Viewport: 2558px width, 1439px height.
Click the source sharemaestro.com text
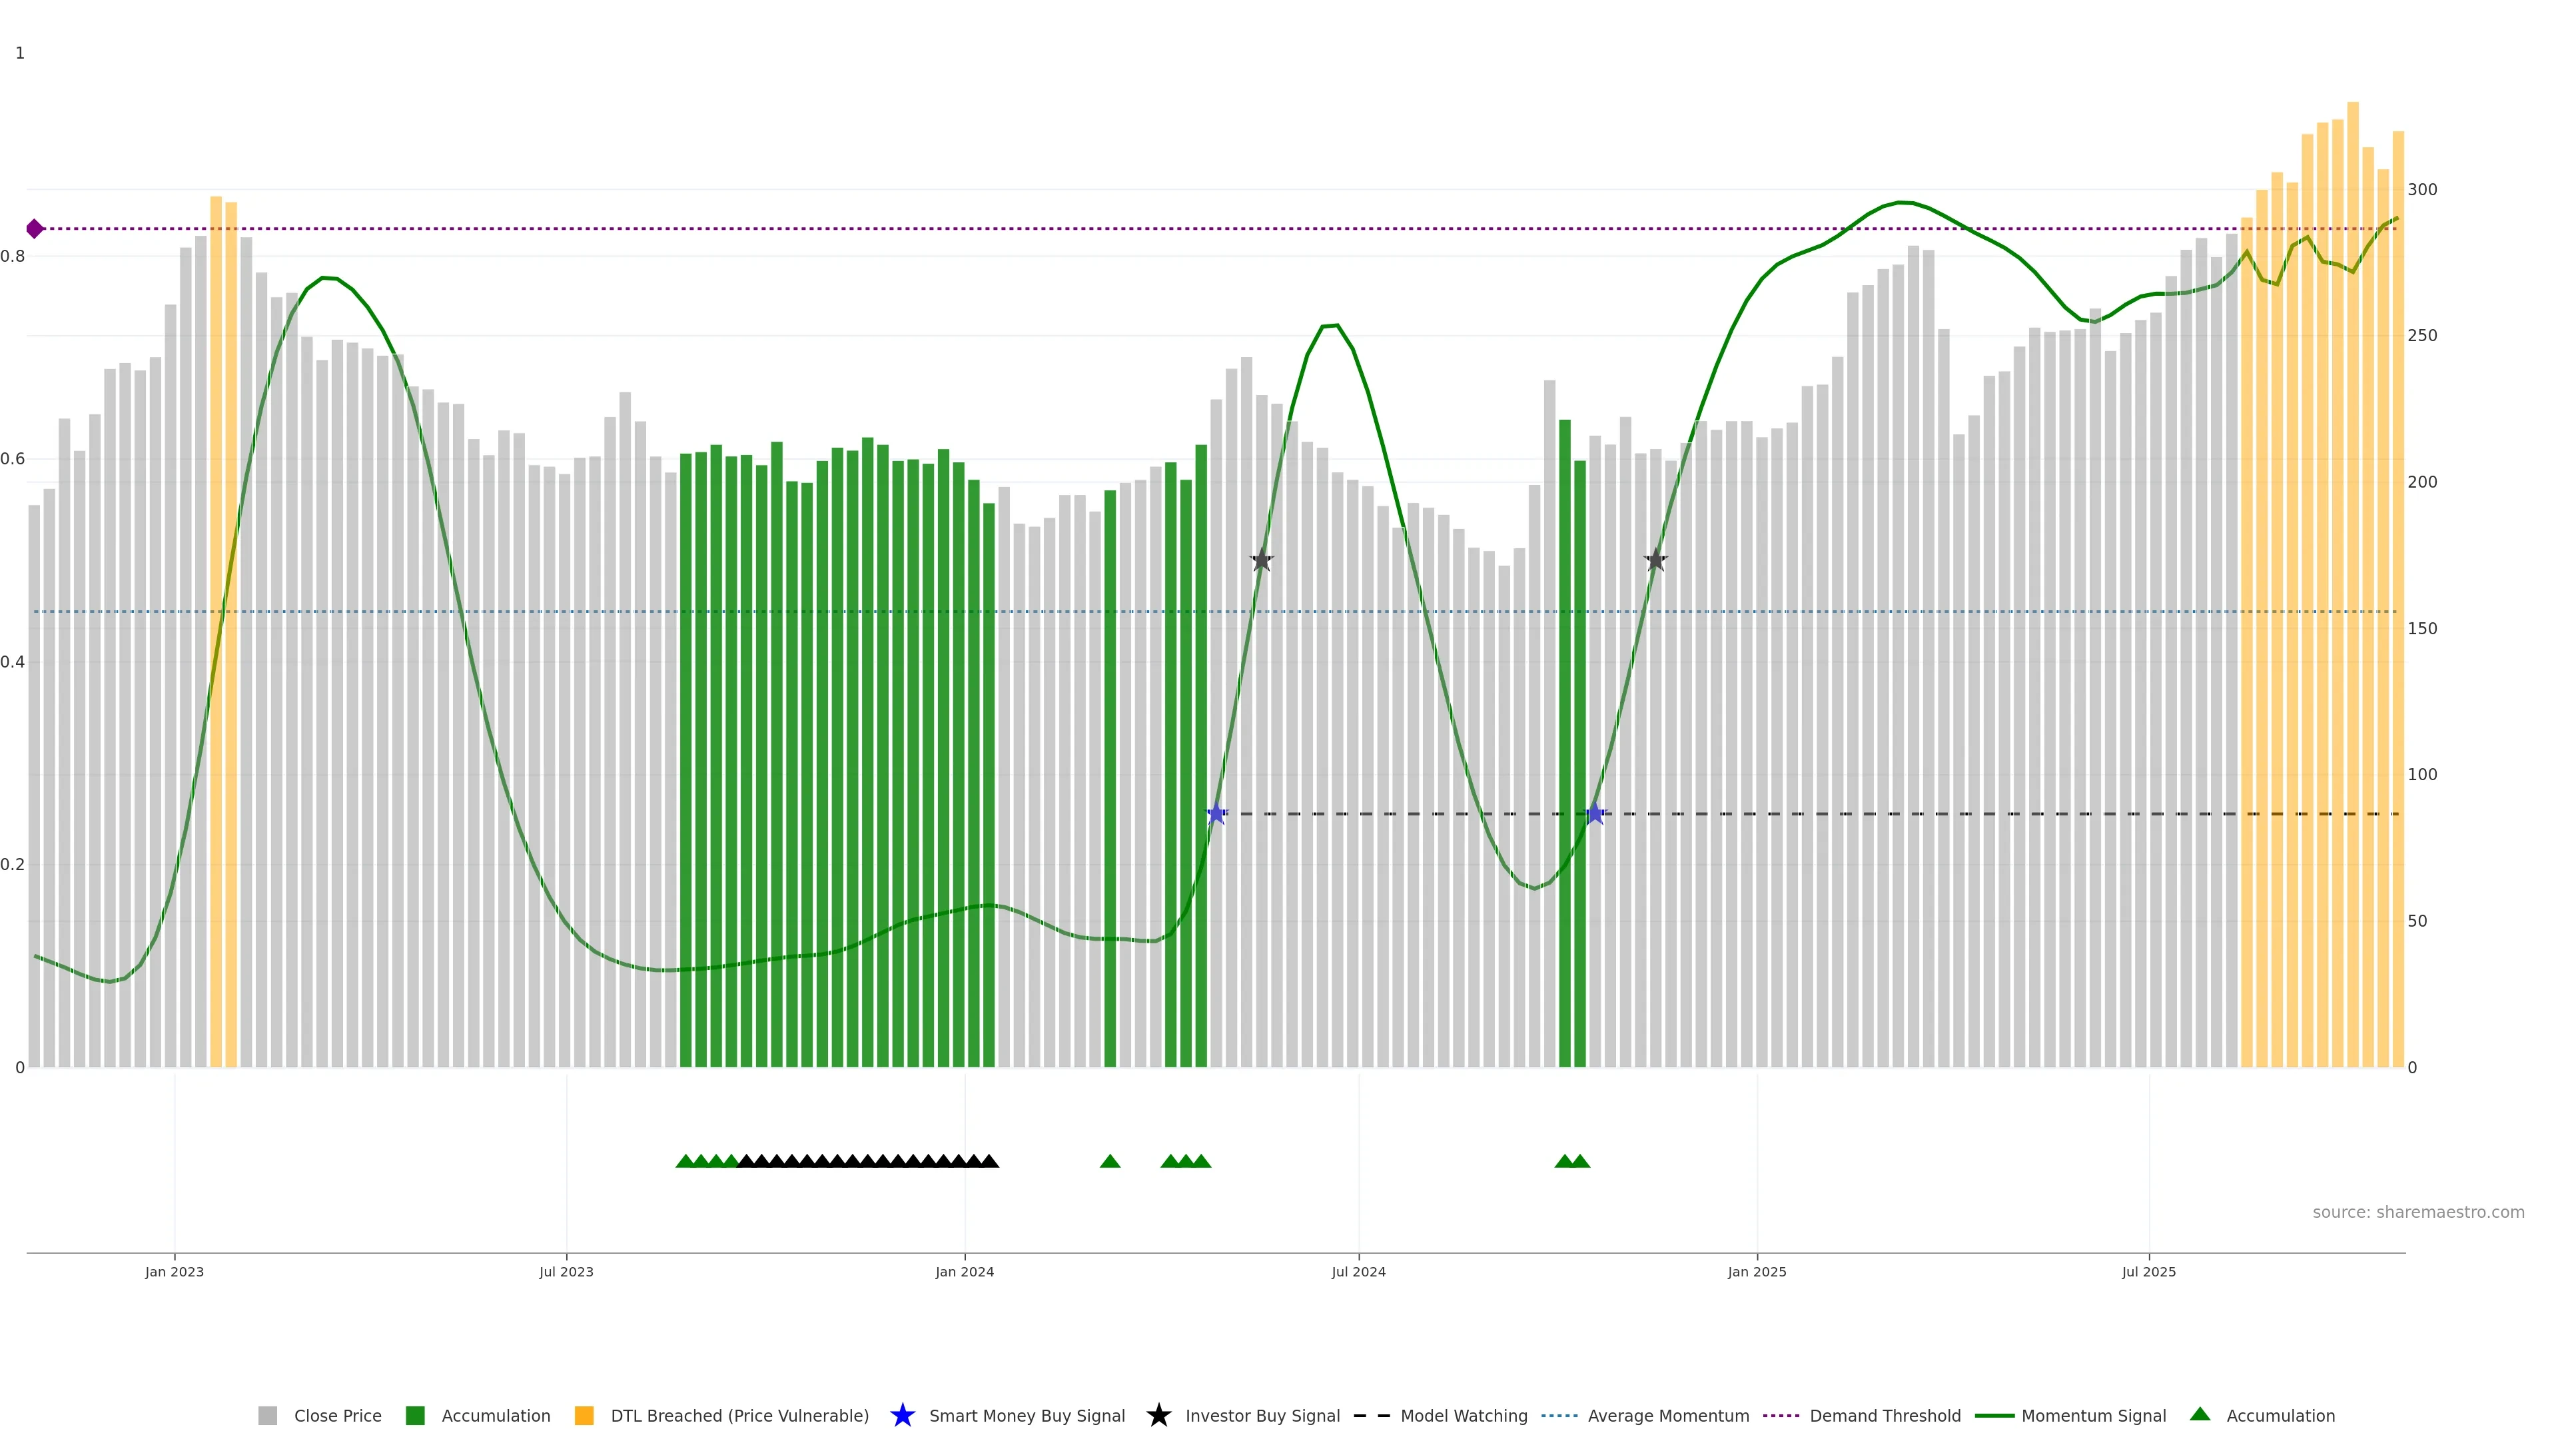point(2418,1212)
